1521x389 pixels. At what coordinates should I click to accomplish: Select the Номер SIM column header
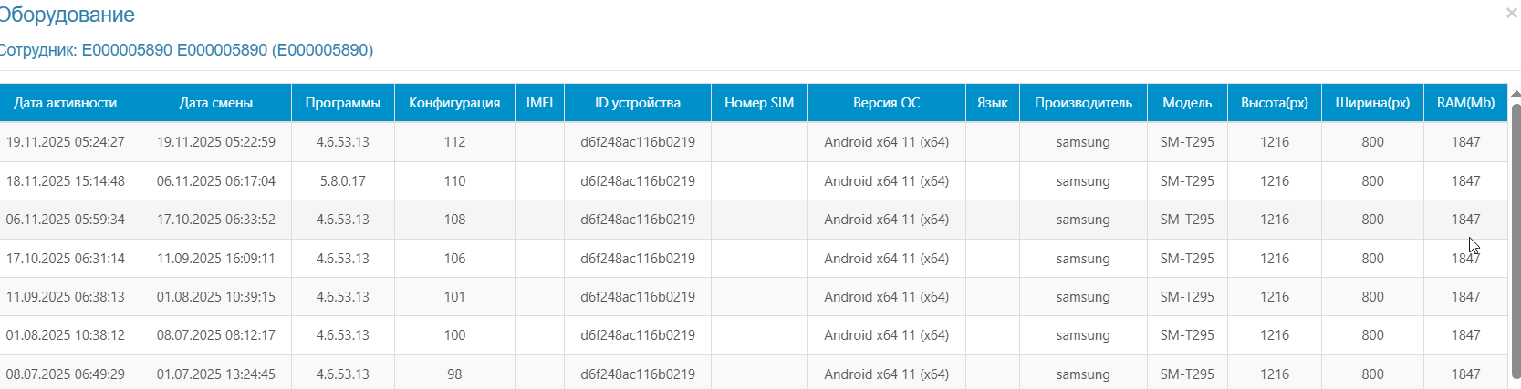click(759, 103)
